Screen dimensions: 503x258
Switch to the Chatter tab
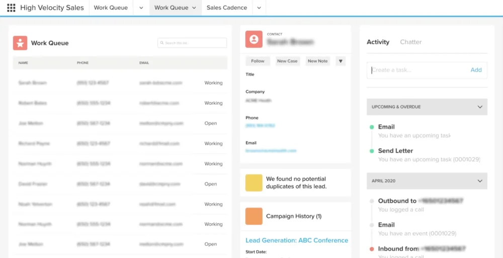[410, 42]
